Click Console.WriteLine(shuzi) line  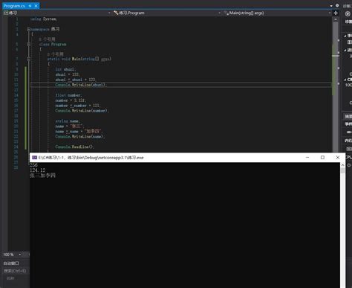coord(81,85)
